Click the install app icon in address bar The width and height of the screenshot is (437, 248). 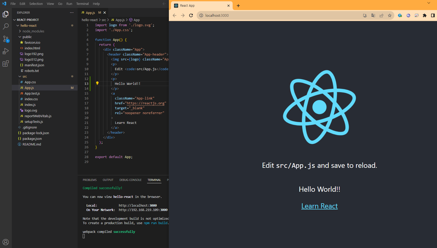click(x=365, y=15)
